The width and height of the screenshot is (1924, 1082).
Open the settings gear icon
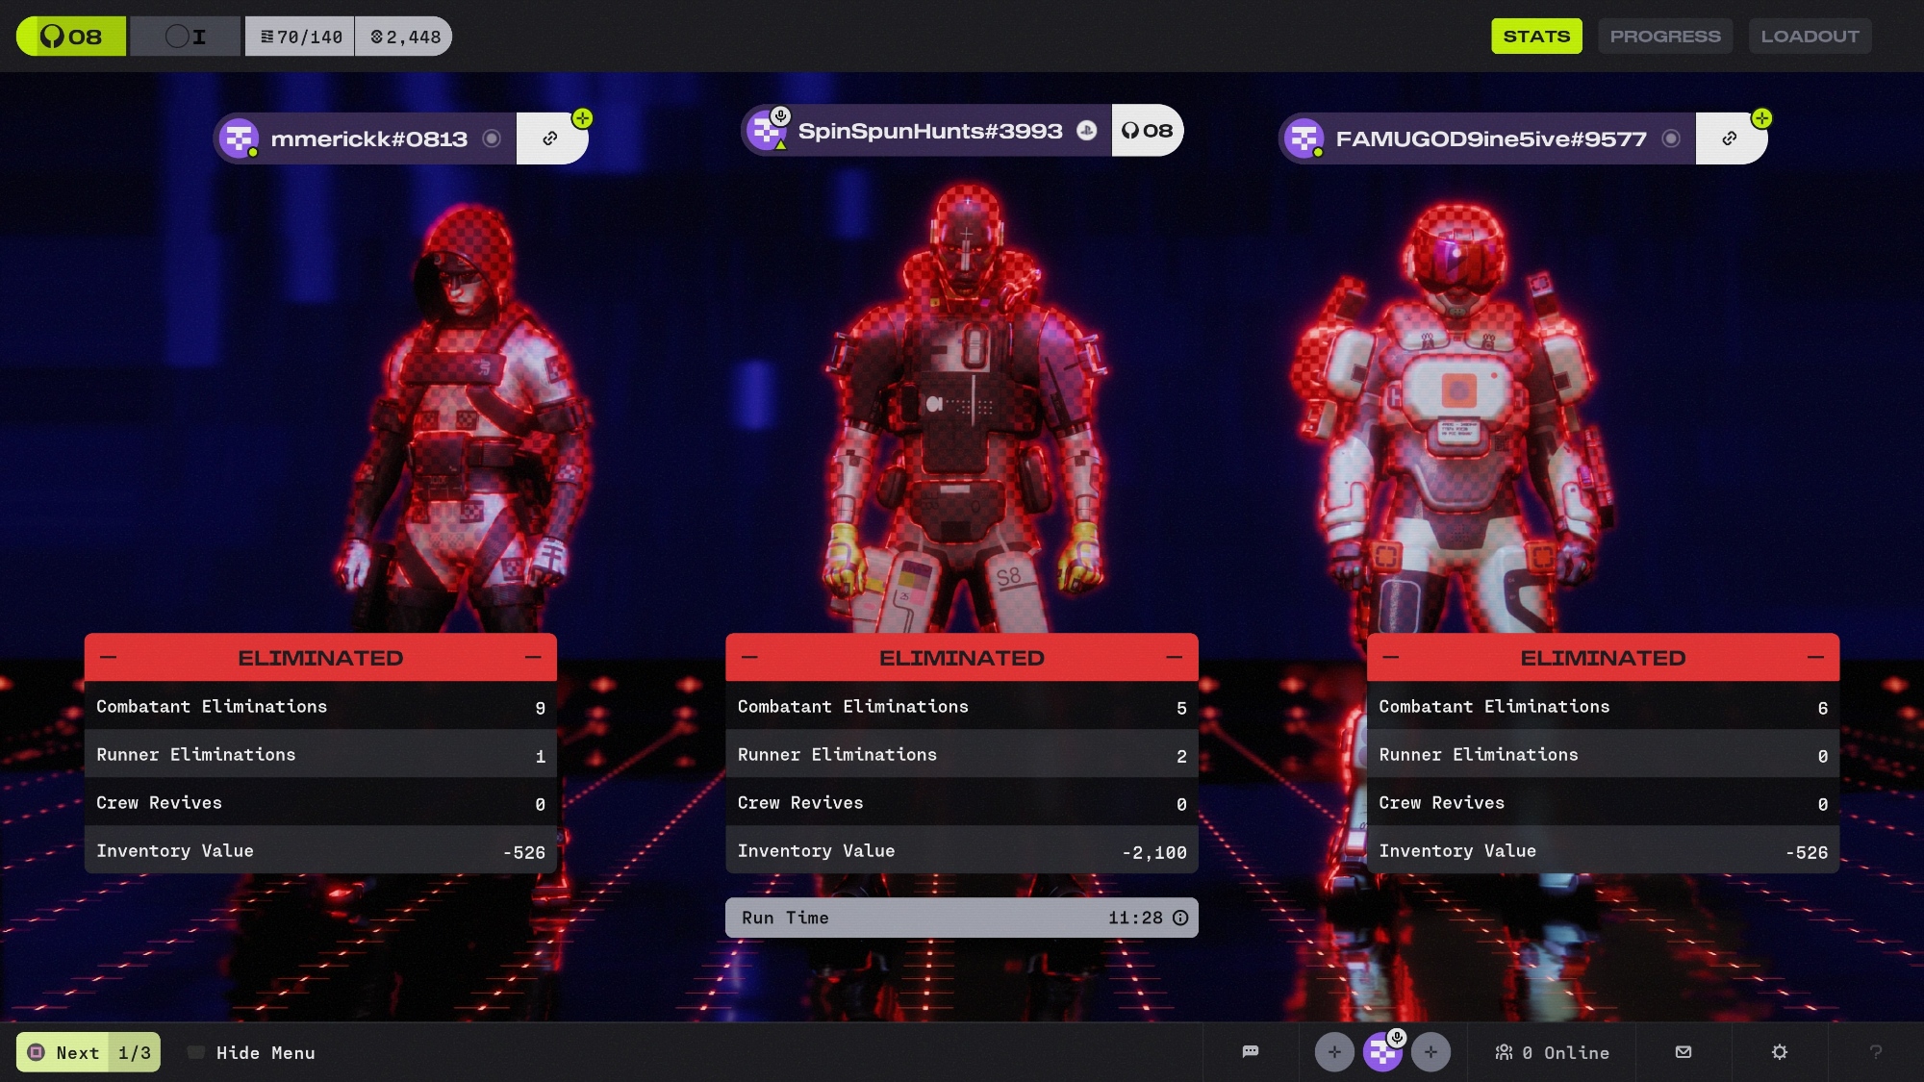tap(1779, 1051)
